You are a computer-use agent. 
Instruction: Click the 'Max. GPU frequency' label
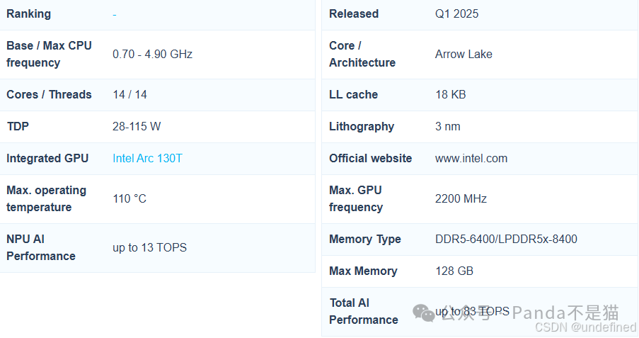(x=356, y=199)
